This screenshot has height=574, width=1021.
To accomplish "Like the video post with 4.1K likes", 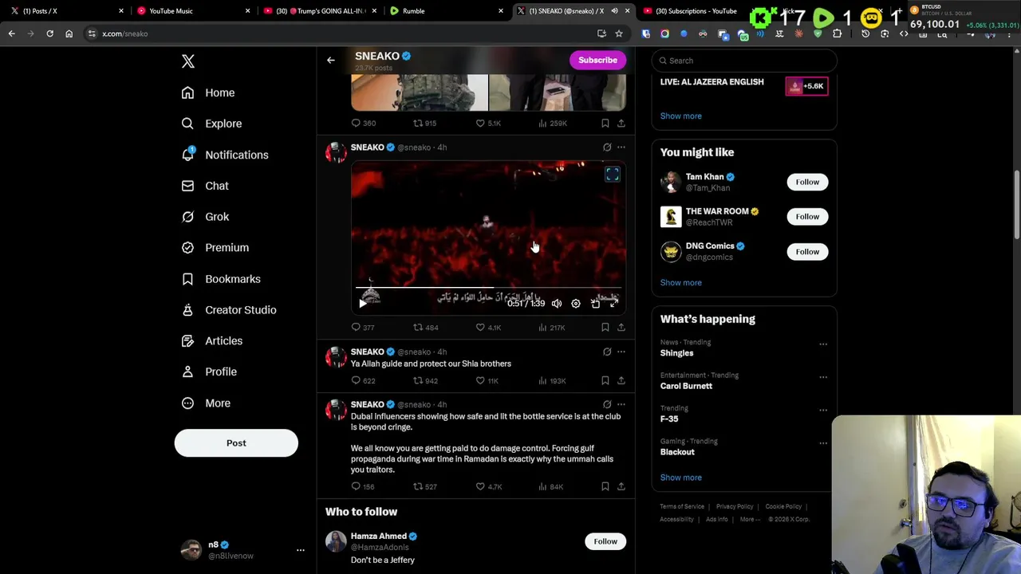I will coord(488,328).
